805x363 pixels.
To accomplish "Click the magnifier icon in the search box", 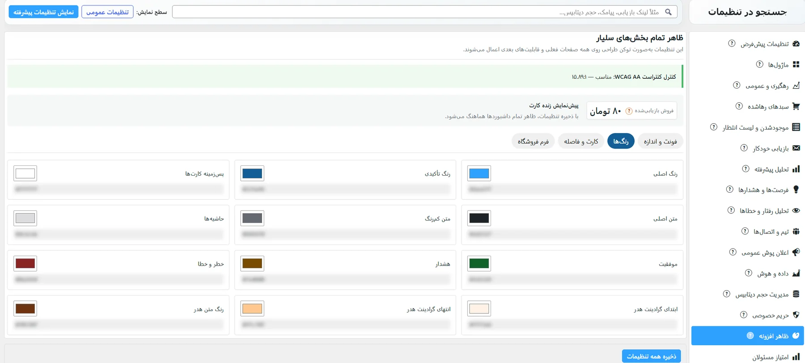I will tap(668, 12).
